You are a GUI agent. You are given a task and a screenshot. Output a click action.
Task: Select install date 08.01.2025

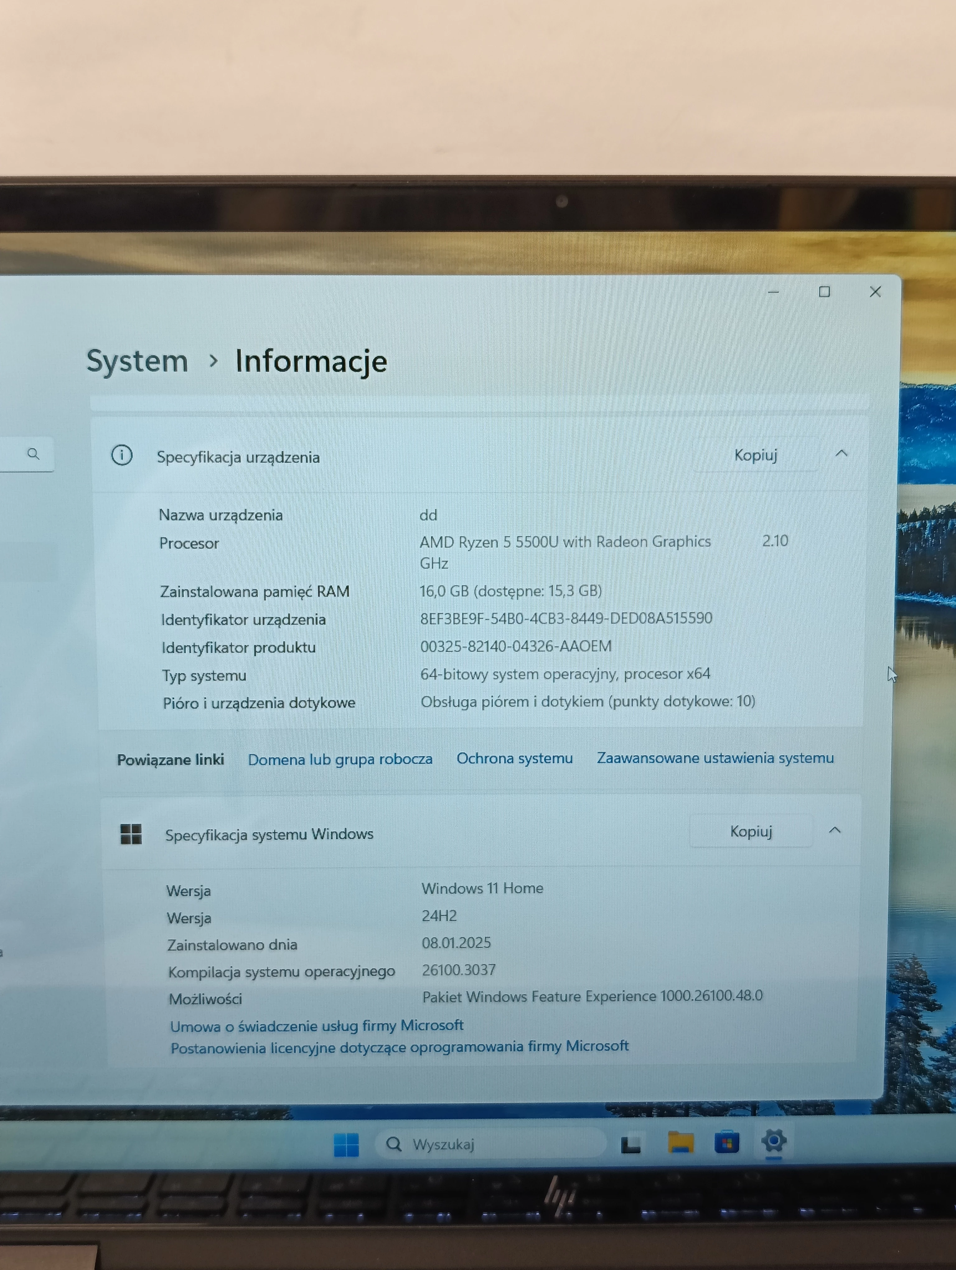pos(457,943)
